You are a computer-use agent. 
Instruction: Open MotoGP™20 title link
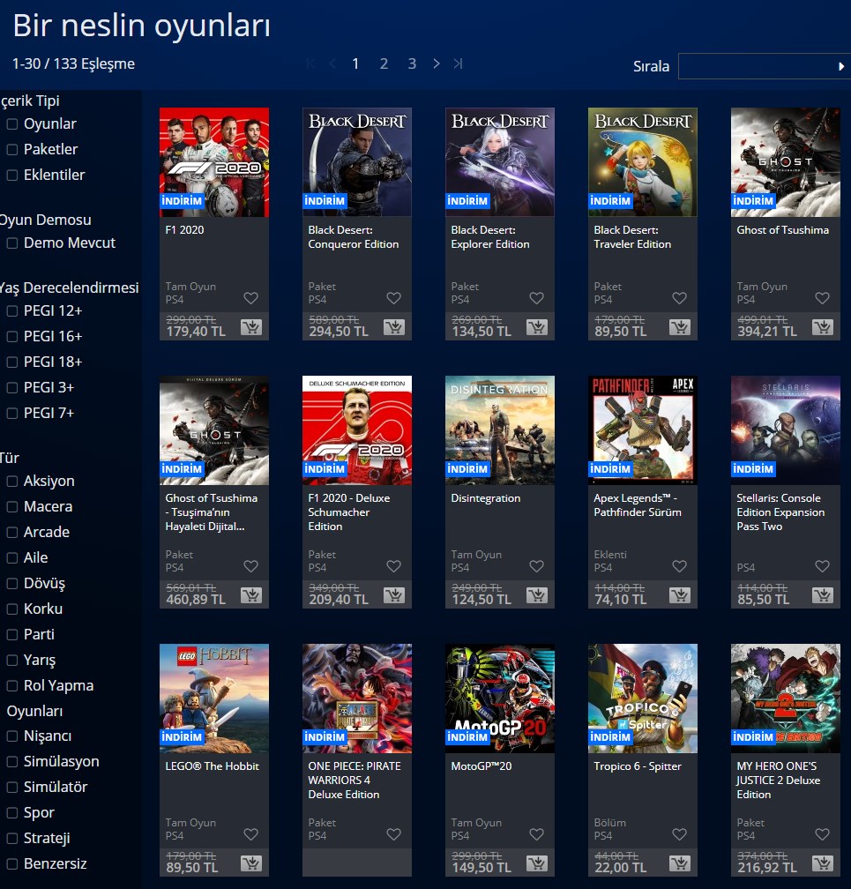pyautogui.click(x=481, y=766)
